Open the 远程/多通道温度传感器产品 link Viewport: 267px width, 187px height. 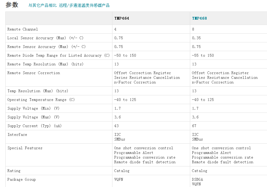[84, 5]
